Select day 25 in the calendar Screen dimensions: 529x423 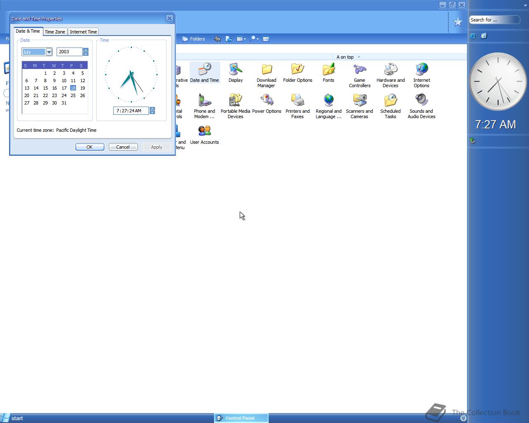pos(73,95)
